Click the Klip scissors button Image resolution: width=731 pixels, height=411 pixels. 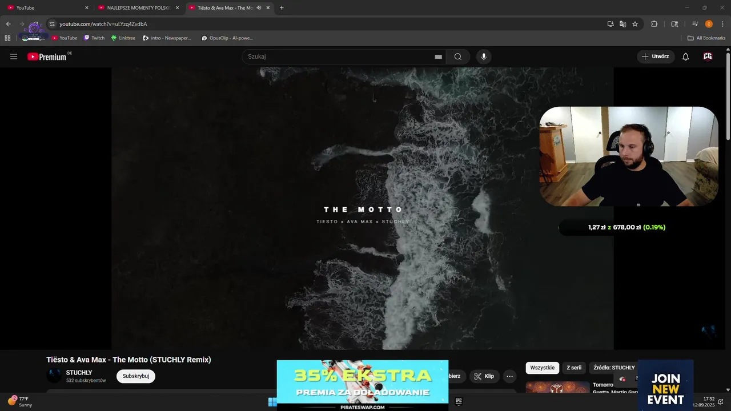click(484, 376)
